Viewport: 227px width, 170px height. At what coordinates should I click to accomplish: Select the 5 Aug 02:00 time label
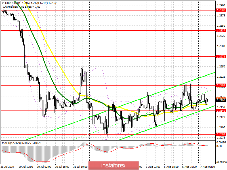pos(153,167)
